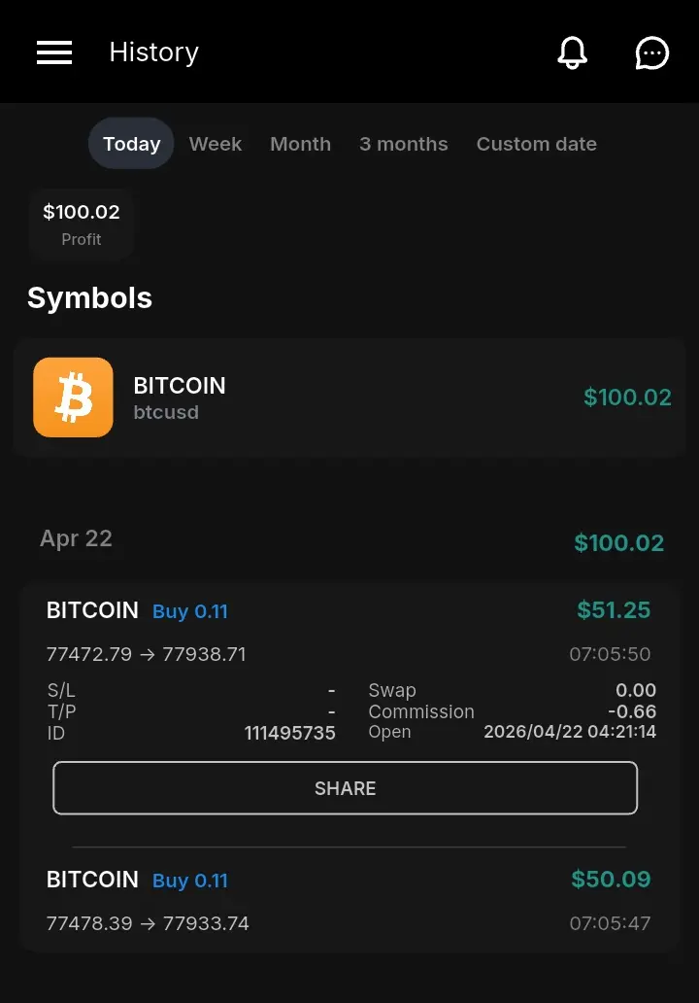Image resolution: width=699 pixels, height=1003 pixels.
Task: Tap the SHARE button
Action: [345, 788]
